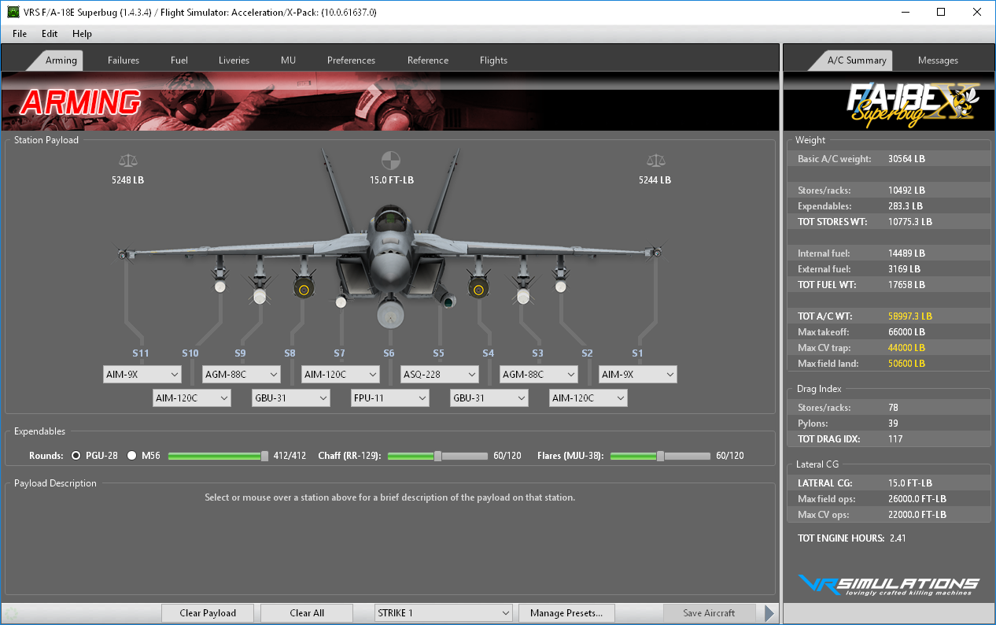Open the S7 AIM-120C station dropdown
This screenshot has height=625, width=996.
tap(341, 375)
